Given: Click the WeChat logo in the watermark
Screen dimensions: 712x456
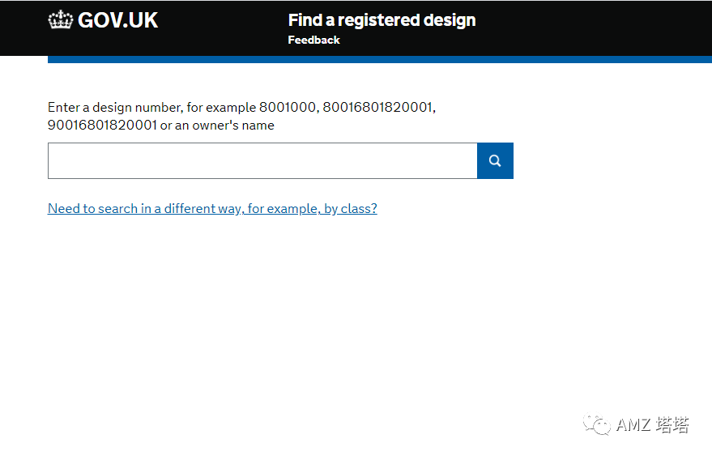Looking at the screenshot, I should (599, 425).
